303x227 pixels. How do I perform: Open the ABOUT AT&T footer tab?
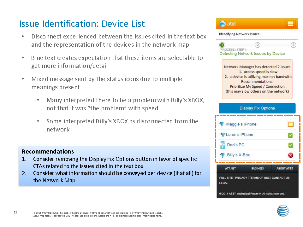pyautogui.click(x=285, y=168)
